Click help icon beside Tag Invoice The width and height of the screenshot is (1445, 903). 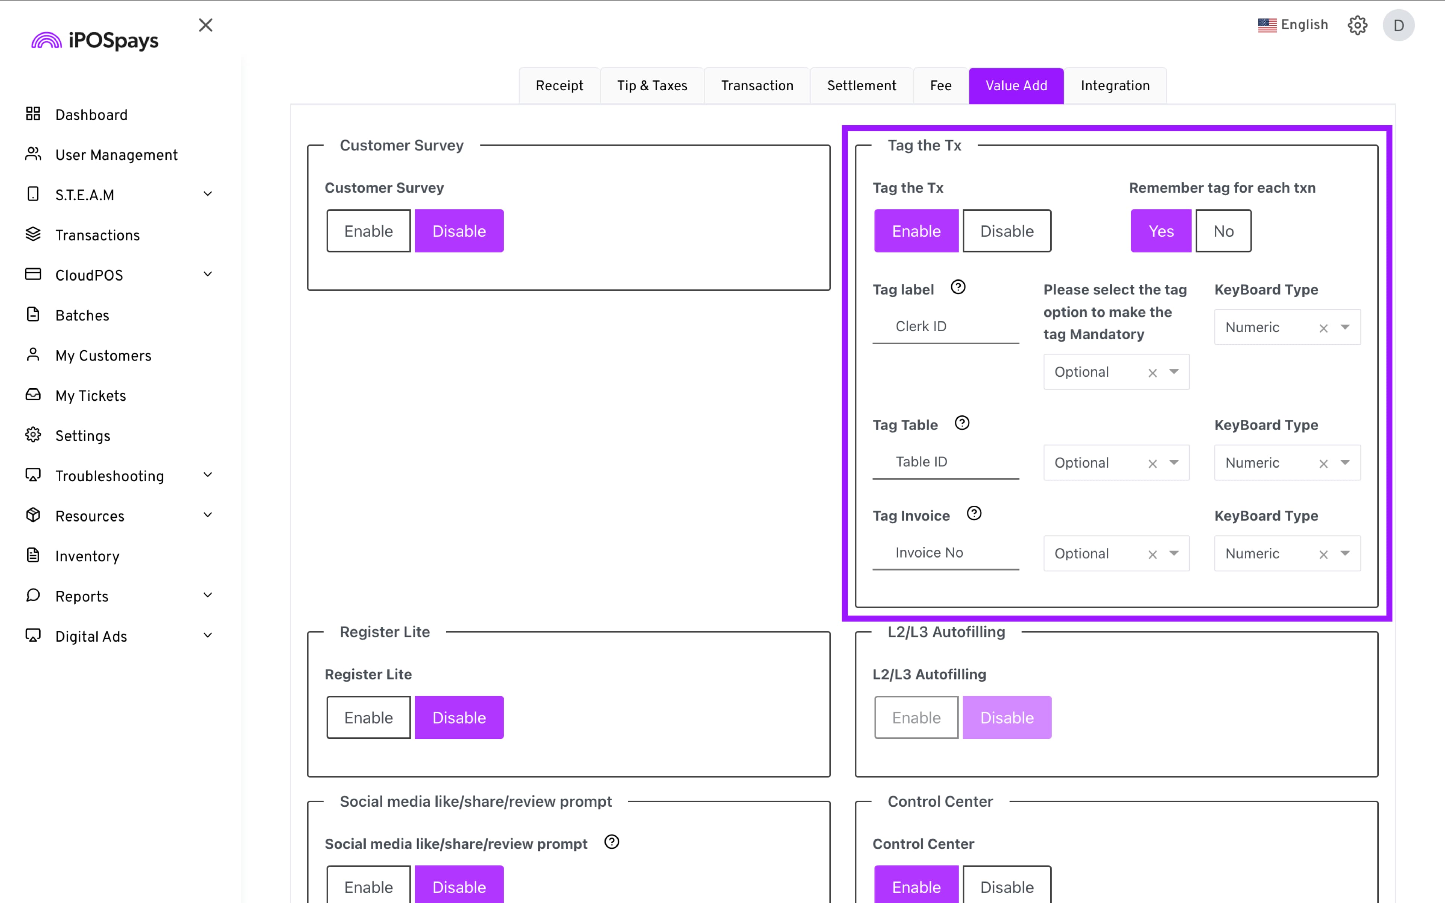pyautogui.click(x=974, y=514)
